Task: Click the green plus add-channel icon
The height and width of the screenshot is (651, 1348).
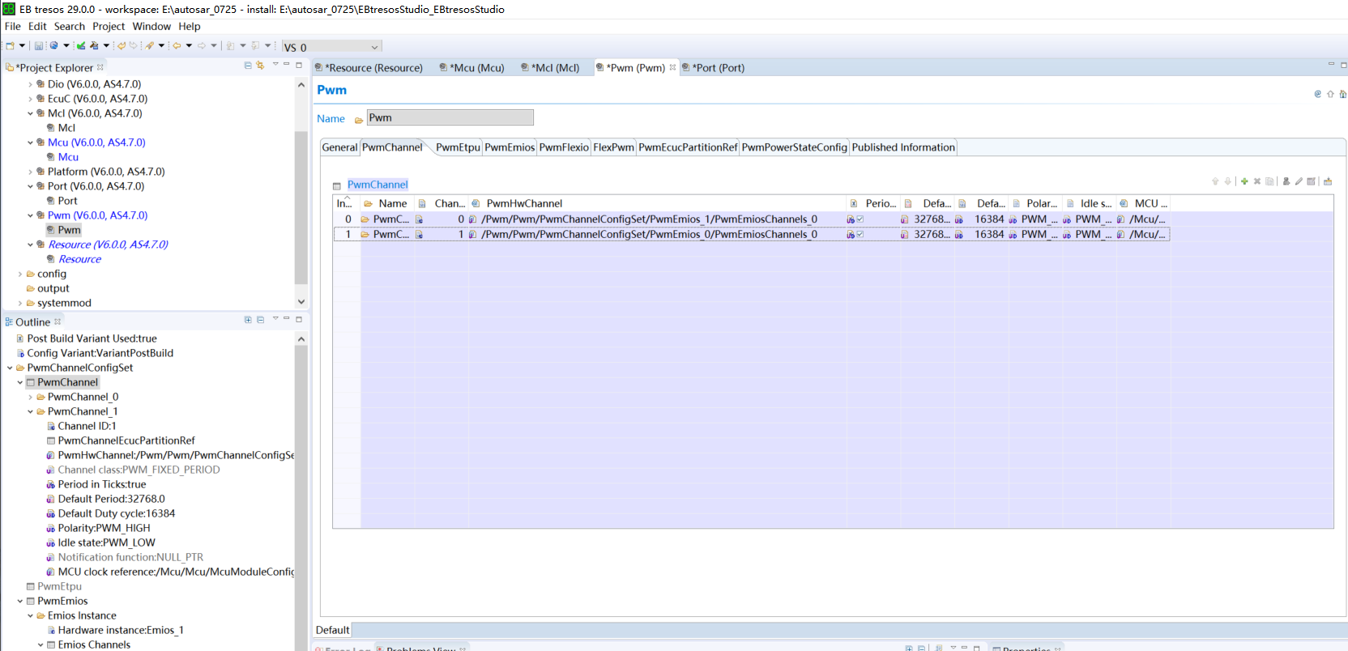Action: pyautogui.click(x=1244, y=181)
